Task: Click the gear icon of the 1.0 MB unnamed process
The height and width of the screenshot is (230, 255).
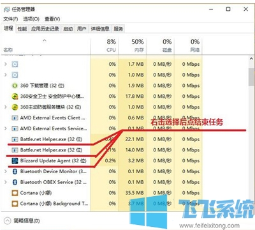Action: click(x=15, y=75)
